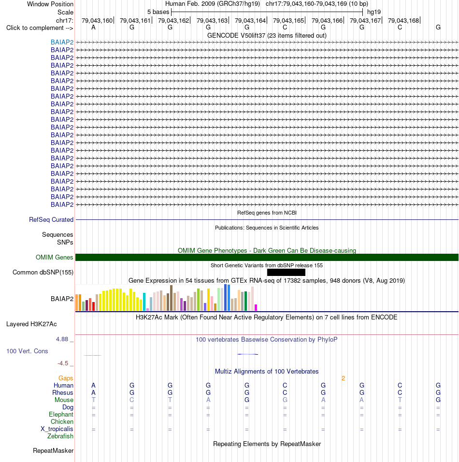Click the X_tropicalis alignment row label
The image size is (459, 462).
tap(57, 429)
